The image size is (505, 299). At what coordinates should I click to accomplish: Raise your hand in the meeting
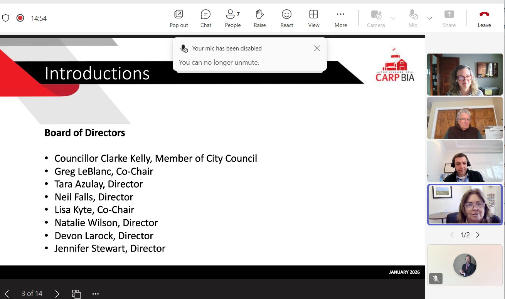click(x=260, y=18)
